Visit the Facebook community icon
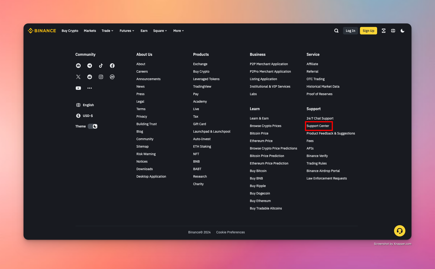 (112, 66)
